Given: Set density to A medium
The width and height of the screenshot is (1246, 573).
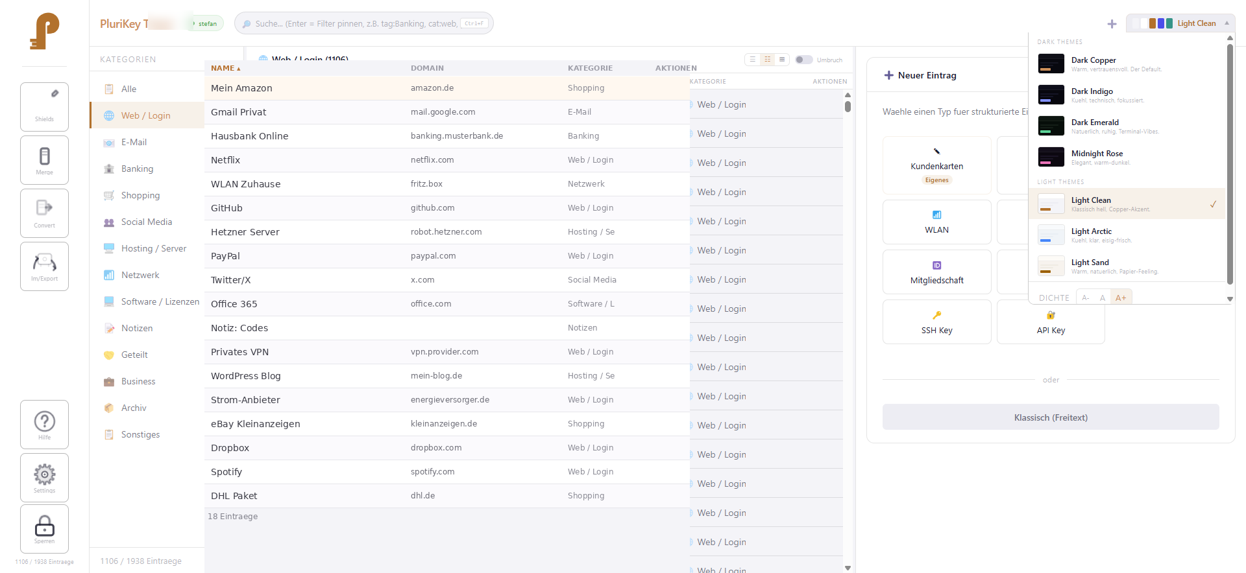Looking at the screenshot, I should 1103,298.
